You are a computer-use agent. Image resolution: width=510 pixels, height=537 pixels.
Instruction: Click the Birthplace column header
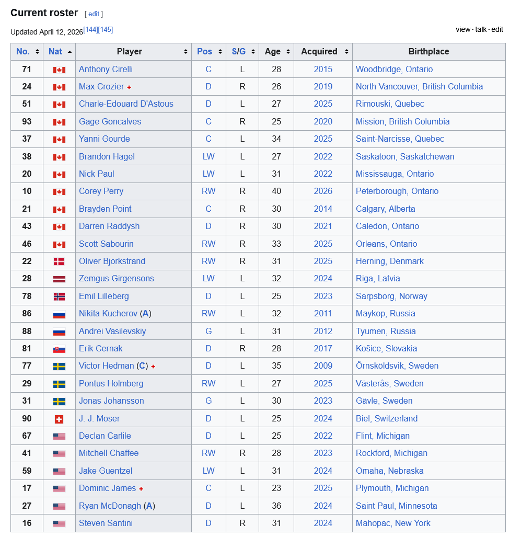pyautogui.click(x=429, y=51)
